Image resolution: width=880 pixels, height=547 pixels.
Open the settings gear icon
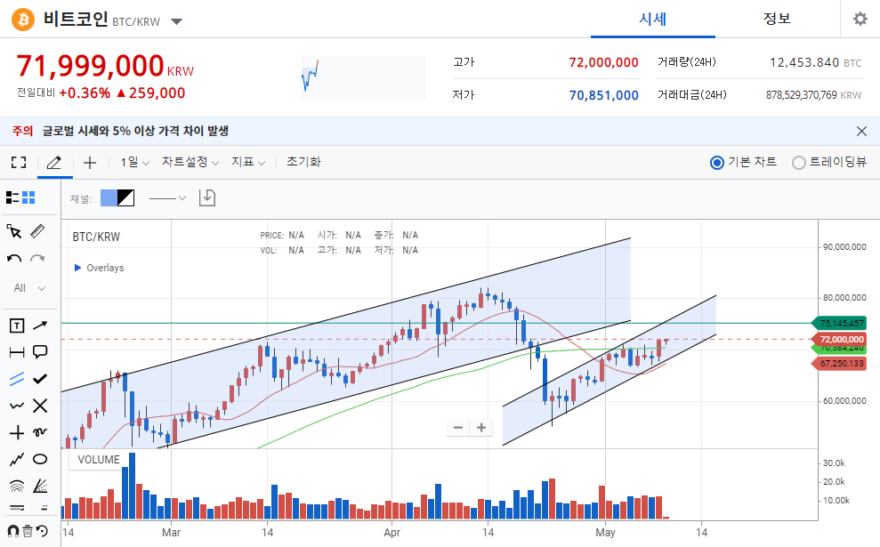860,19
